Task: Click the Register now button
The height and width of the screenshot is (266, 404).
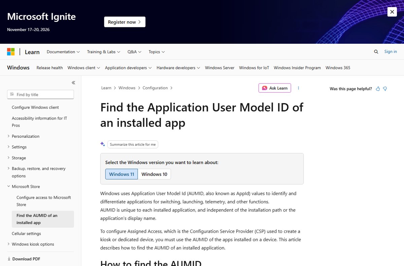Action: [125, 22]
